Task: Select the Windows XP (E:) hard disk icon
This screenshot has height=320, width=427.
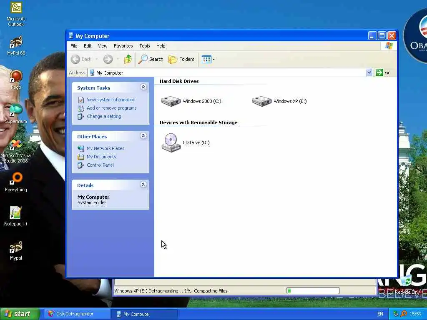Action: (x=262, y=101)
